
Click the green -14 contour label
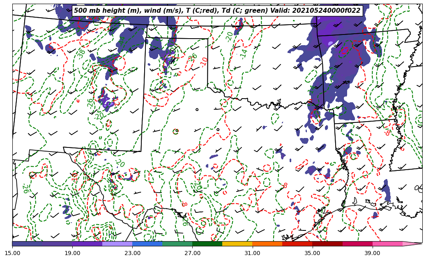tap(244, 54)
